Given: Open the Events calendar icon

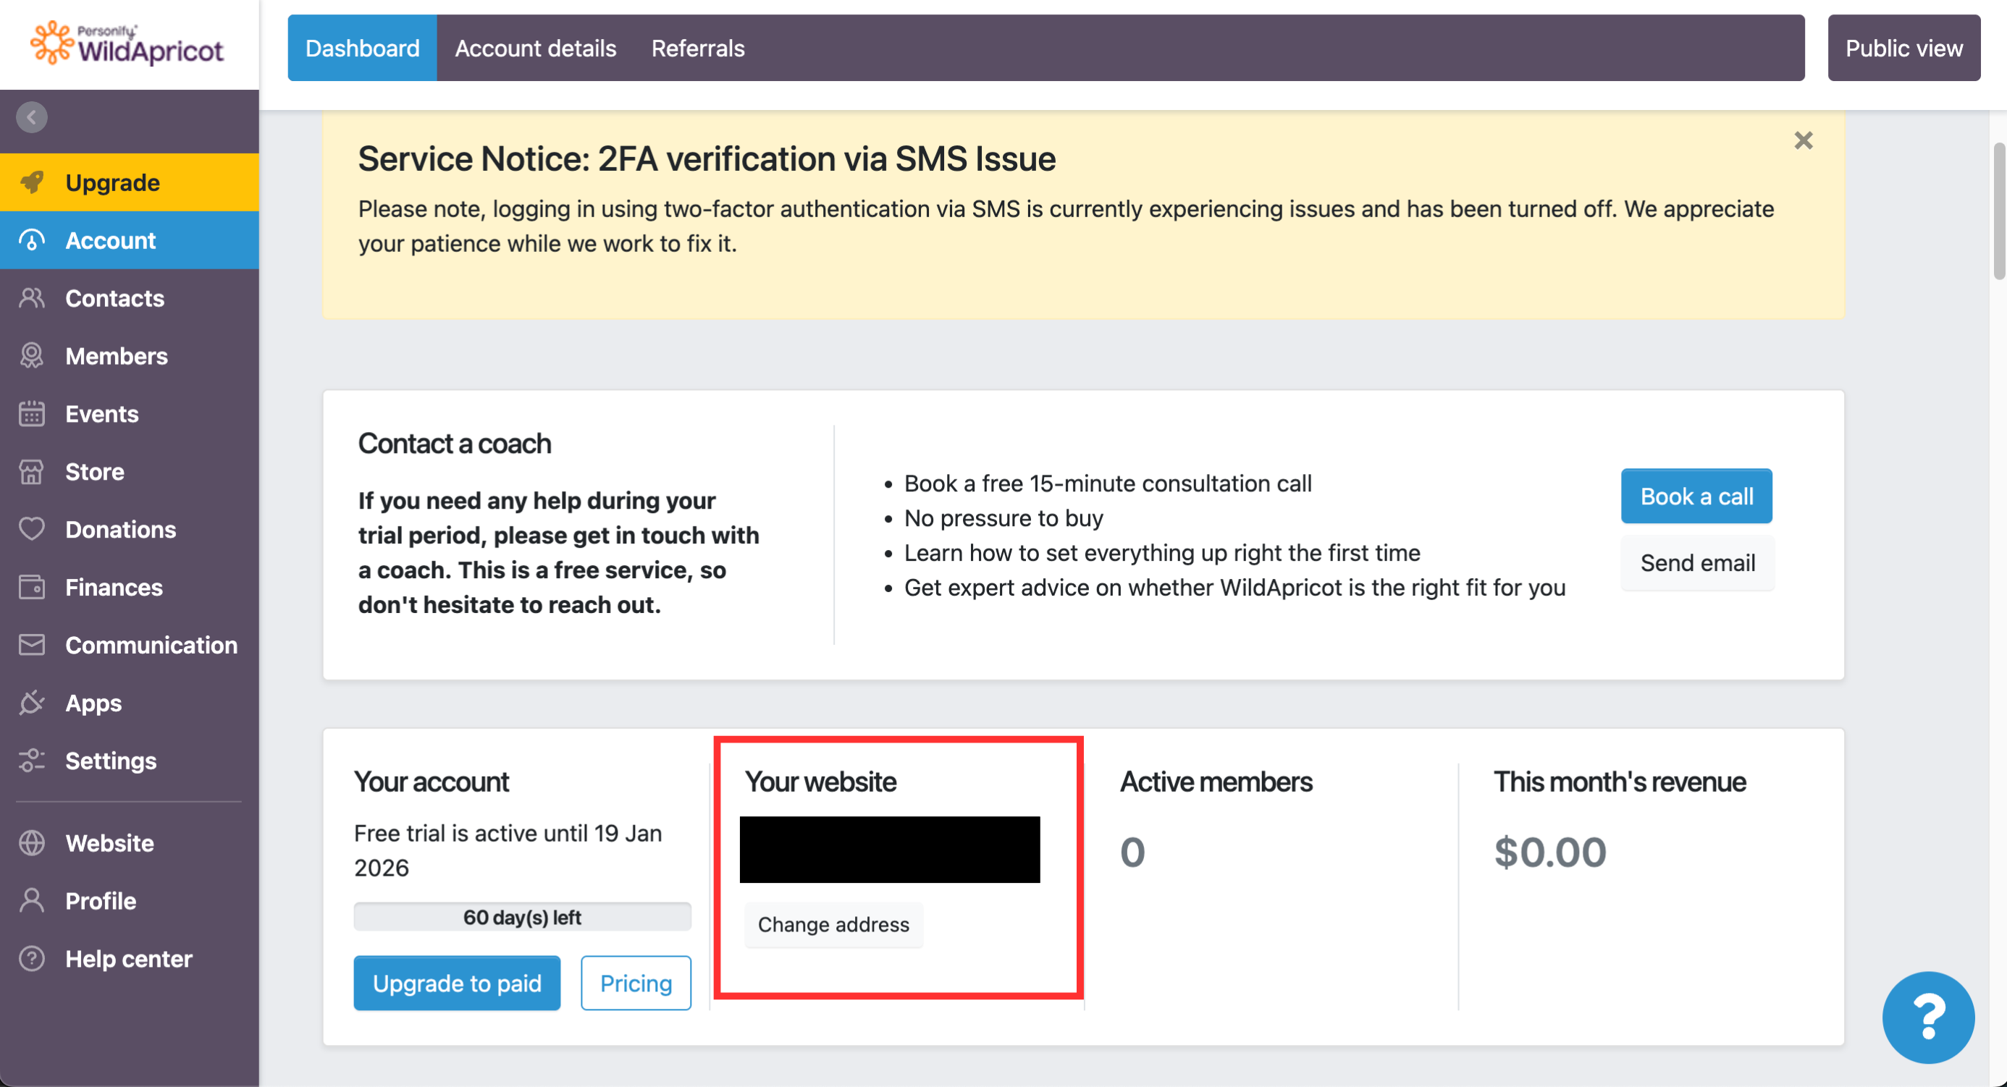Looking at the screenshot, I should 32,413.
